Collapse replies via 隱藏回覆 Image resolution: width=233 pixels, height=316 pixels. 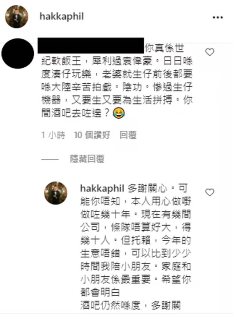[x=87, y=159]
